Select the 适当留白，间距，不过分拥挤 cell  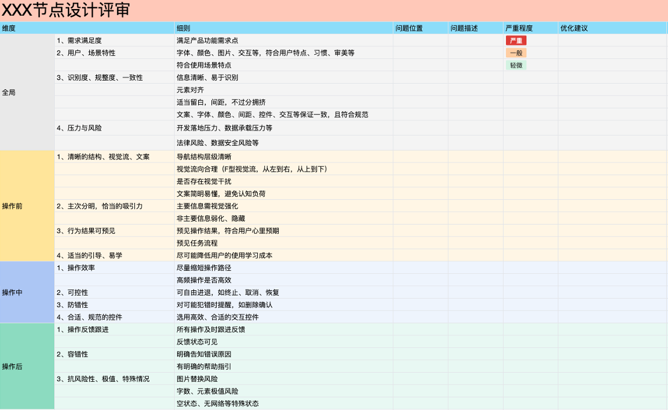click(284, 102)
